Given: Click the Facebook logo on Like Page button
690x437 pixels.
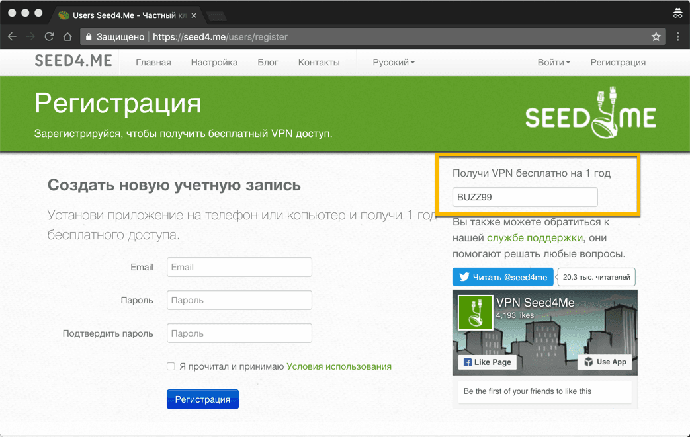Looking at the screenshot, I should [467, 362].
